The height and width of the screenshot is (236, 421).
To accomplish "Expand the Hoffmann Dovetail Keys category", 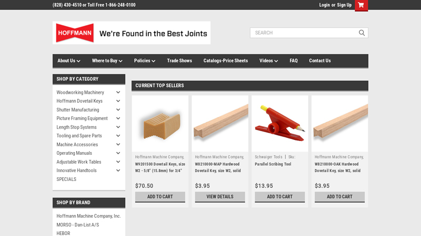I will (x=118, y=101).
